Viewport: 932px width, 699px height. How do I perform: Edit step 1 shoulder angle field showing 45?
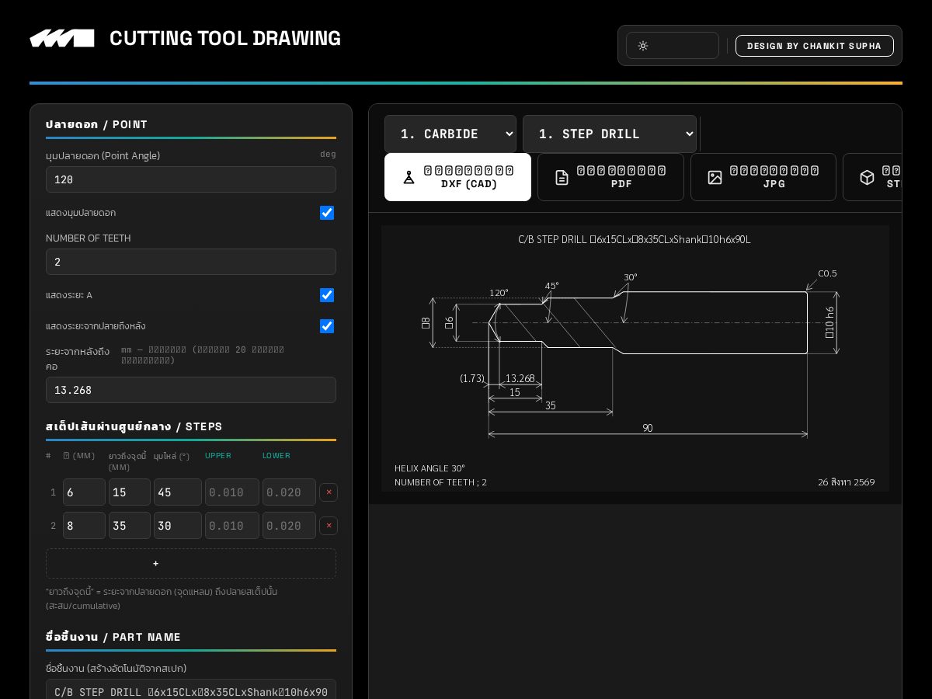[178, 492]
